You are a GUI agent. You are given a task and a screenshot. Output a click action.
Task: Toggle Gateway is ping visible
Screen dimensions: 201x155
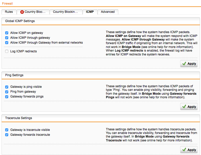pos(7,87)
